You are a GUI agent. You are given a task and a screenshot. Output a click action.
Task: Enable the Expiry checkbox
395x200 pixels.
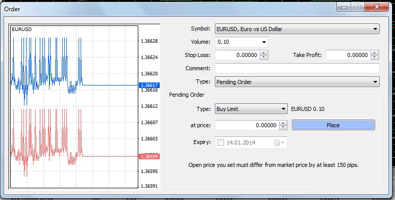[220, 142]
